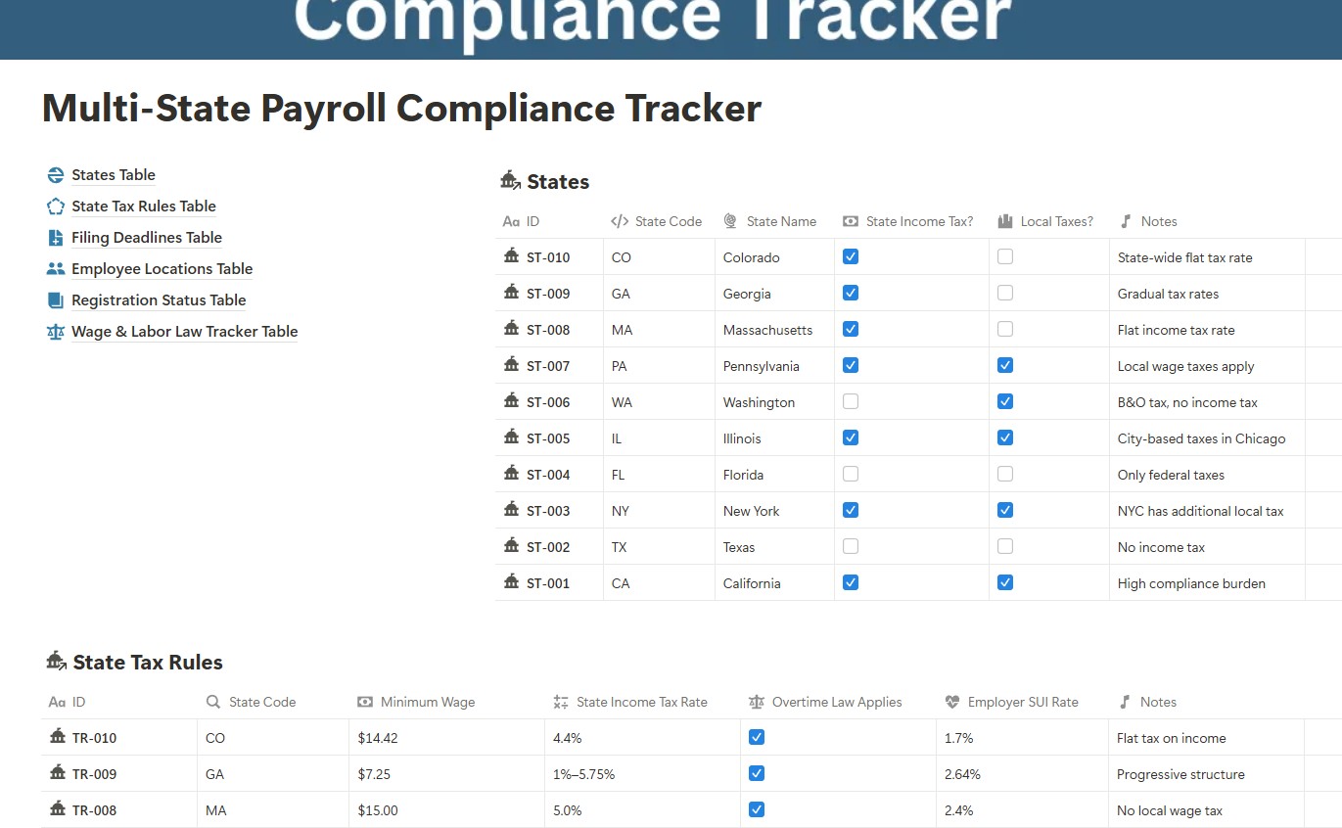Click the book icon next to Registration Status Table

pyautogui.click(x=55, y=299)
